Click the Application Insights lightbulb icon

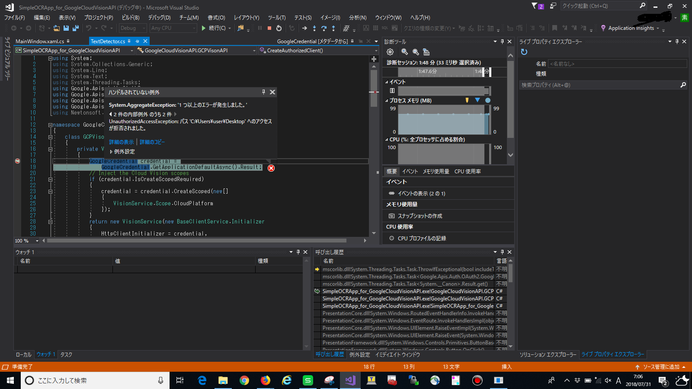[x=603, y=28]
